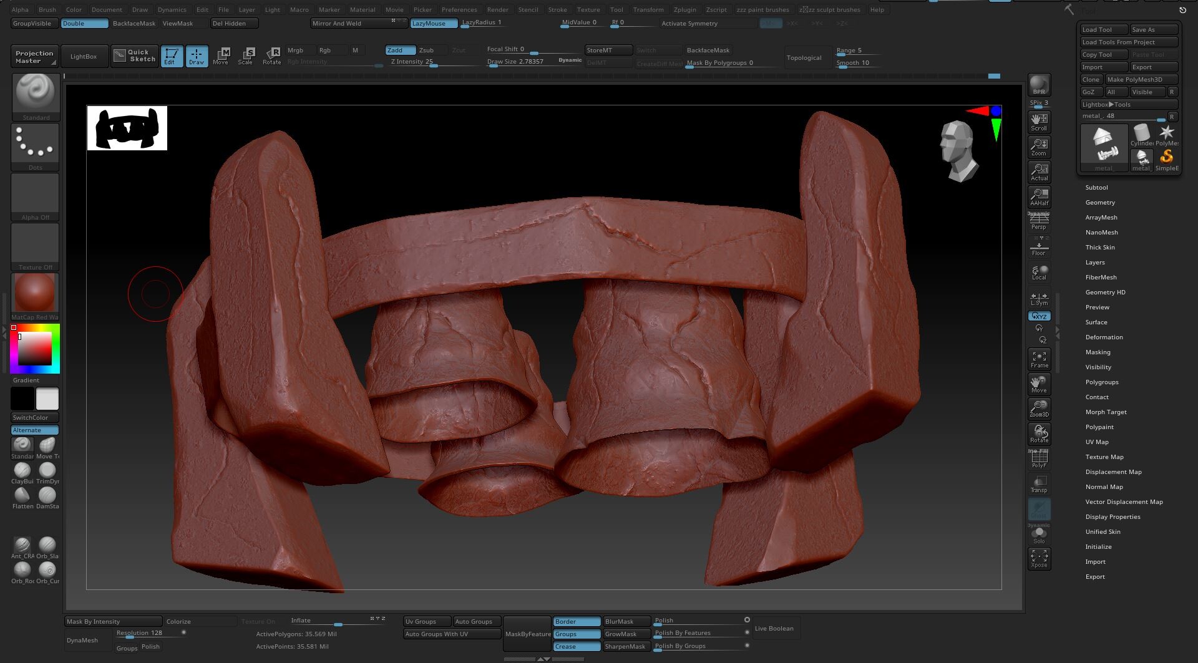The height and width of the screenshot is (663, 1198).
Task: Open the Quick Sketch tool
Action: pyautogui.click(x=135, y=56)
